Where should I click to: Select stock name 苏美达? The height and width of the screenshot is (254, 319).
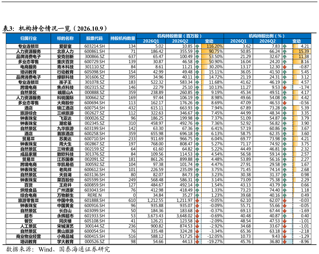click(x=65, y=139)
